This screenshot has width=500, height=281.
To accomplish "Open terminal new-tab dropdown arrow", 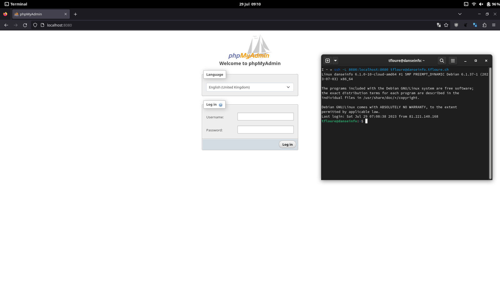I will (335, 61).
